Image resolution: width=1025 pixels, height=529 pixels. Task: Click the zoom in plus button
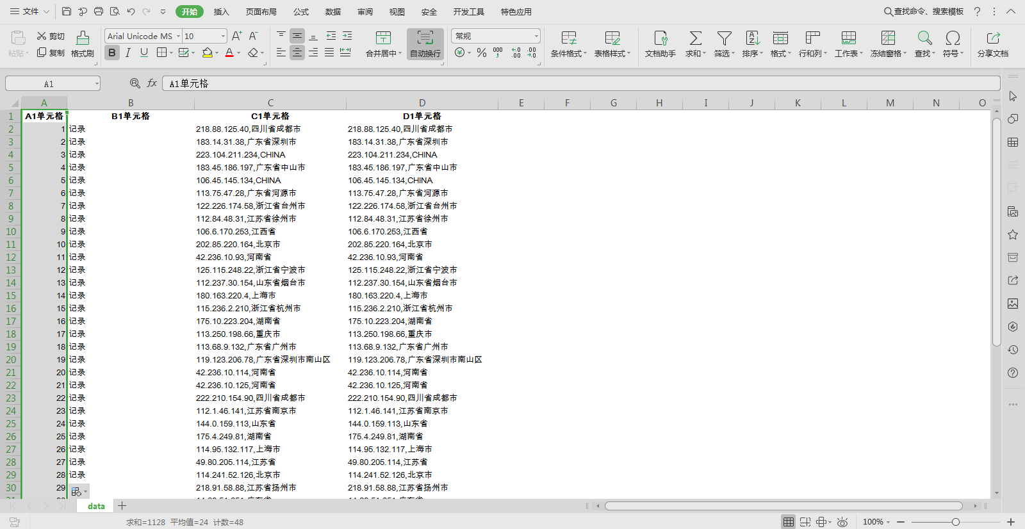pyautogui.click(x=1011, y=522)
